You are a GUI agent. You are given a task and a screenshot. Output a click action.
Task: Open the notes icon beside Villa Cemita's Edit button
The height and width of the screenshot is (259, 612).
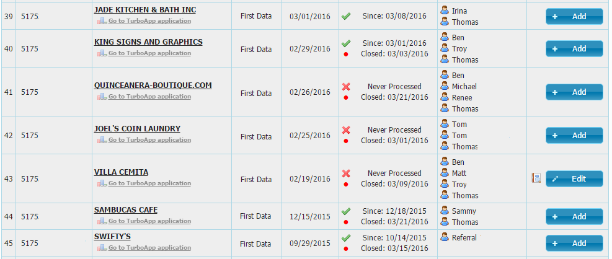point(536,178)
